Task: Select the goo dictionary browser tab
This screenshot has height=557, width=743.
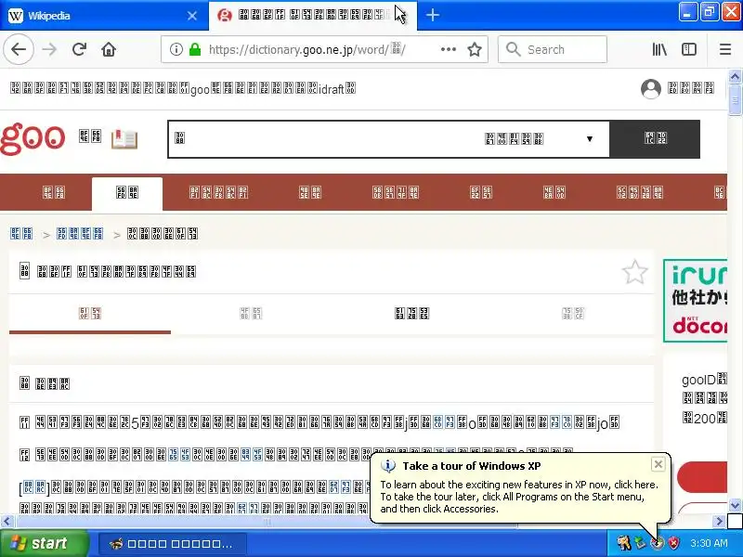Action: coord(313,16)
